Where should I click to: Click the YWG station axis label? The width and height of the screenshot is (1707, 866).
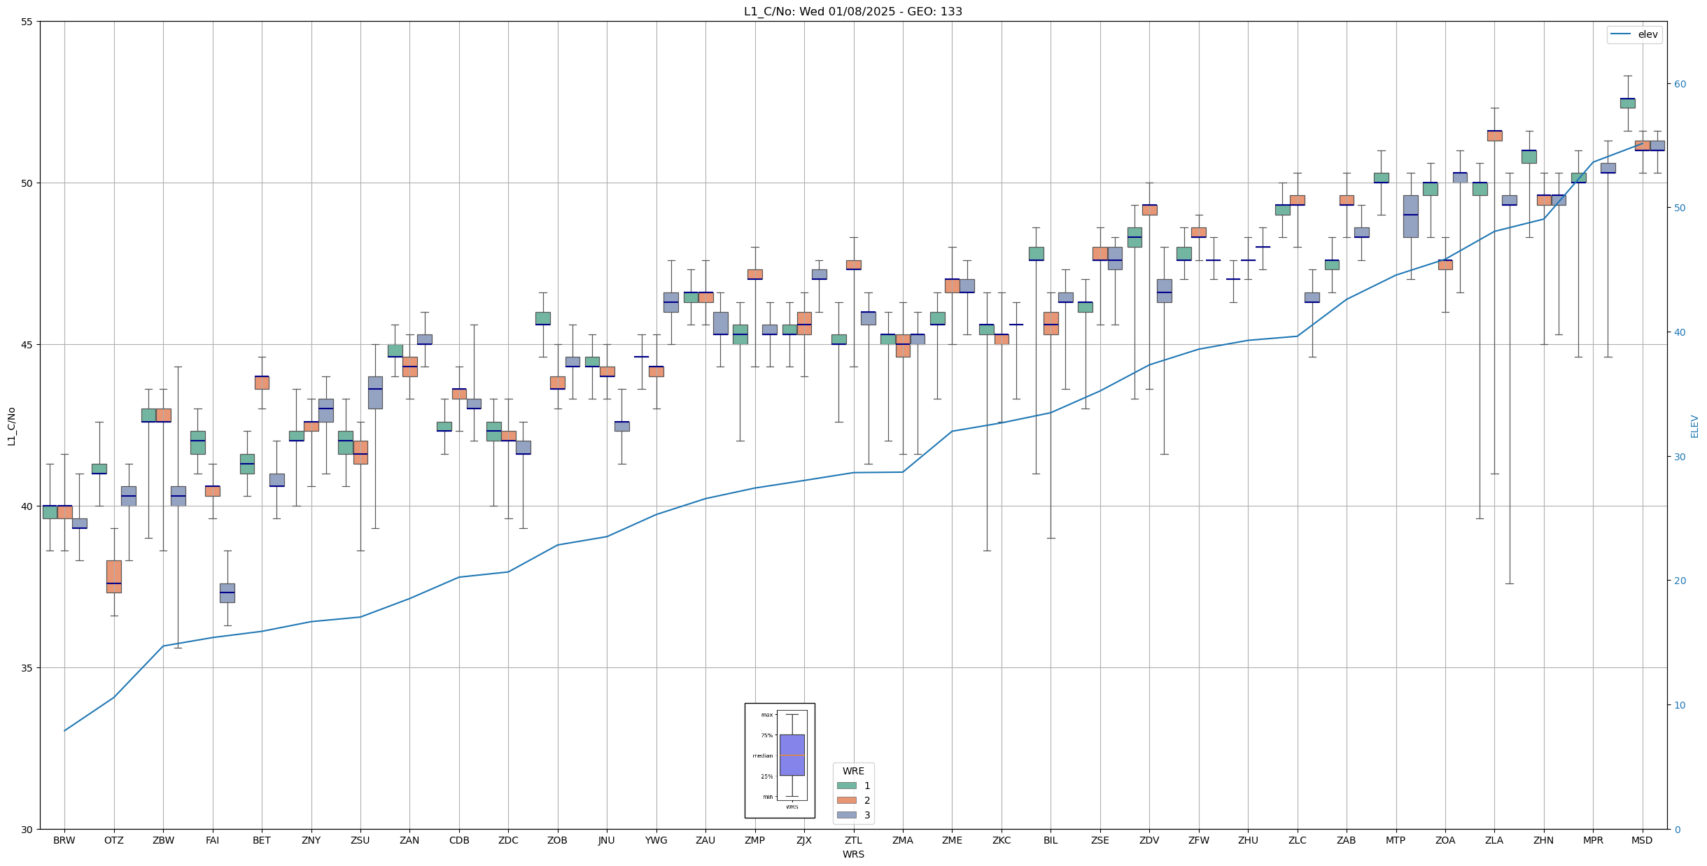click(656, 840)
